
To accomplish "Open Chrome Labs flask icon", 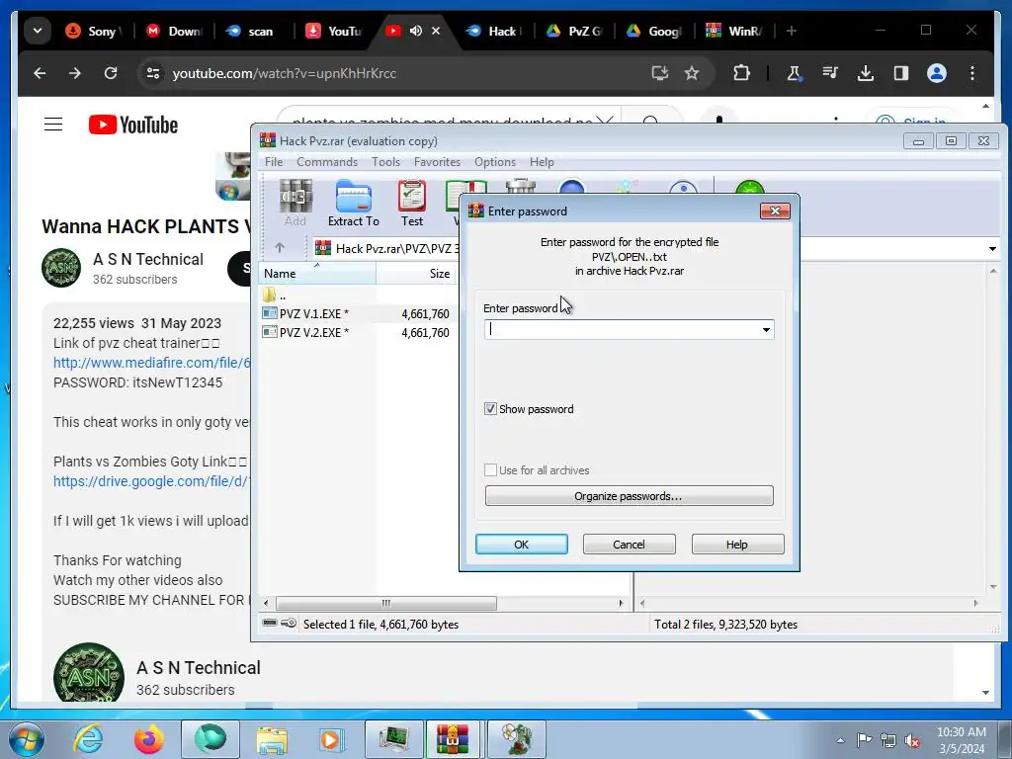I will pyautogui.click(x=795, y=73).
